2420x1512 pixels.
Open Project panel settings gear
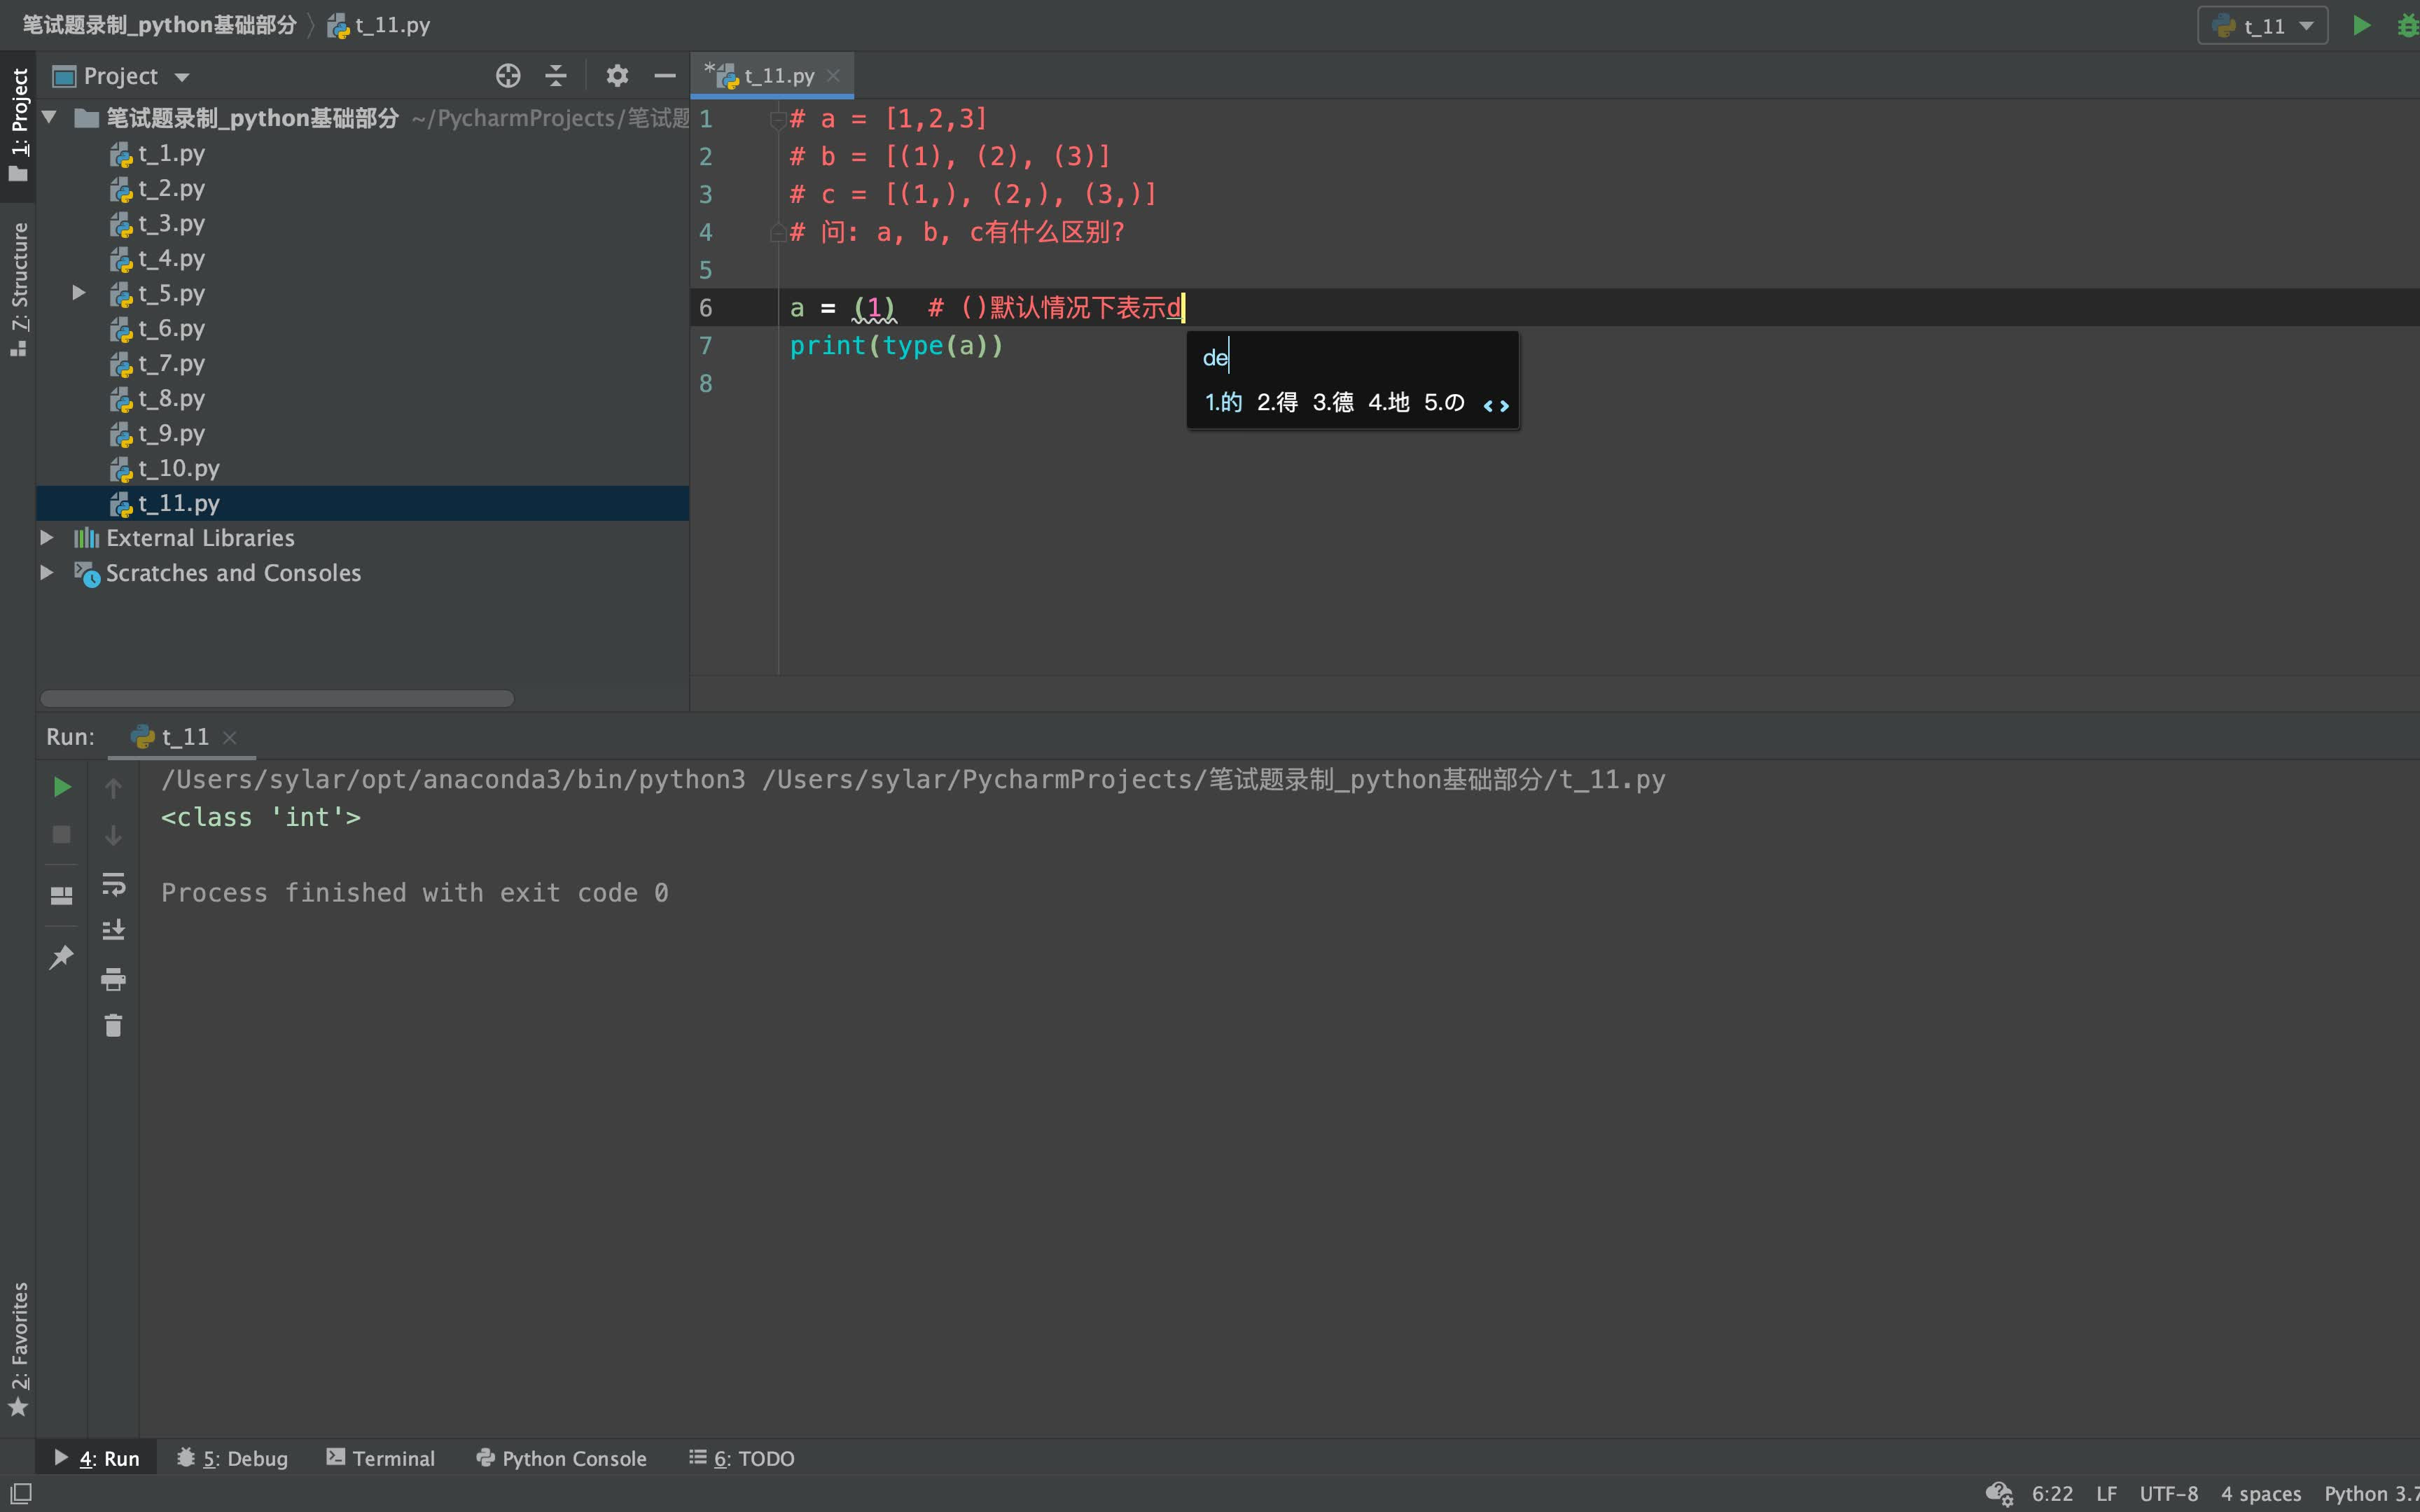[617, 76]
